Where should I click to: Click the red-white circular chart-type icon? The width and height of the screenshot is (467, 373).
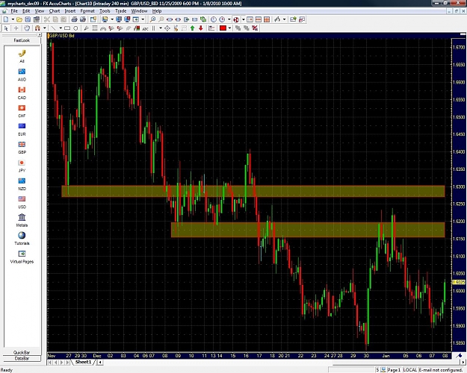point(236,19)
